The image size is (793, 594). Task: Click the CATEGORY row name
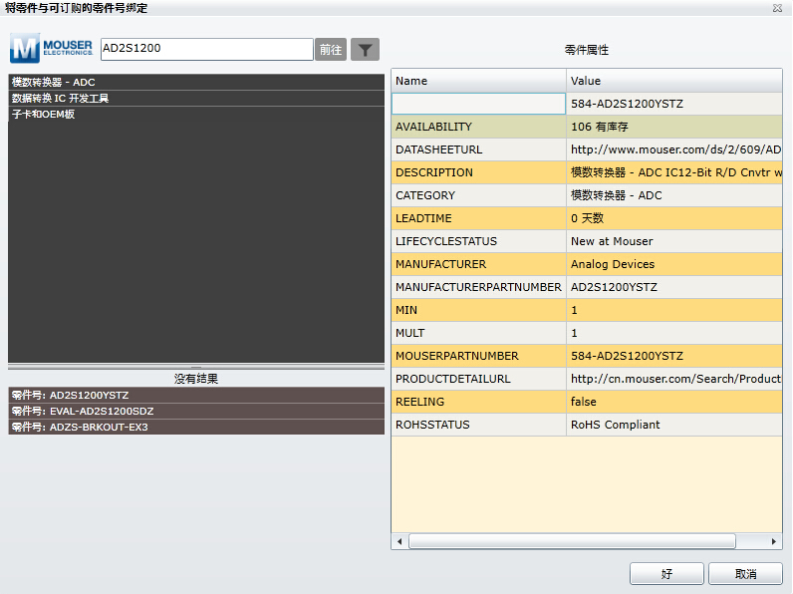point(425,195)
